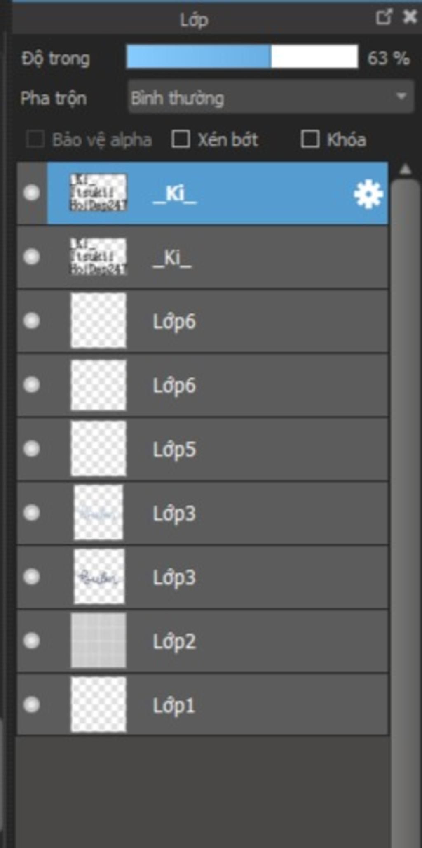Enable the Xén bớt clipping checkbox

pyautogui.click(x=181, y=139)
